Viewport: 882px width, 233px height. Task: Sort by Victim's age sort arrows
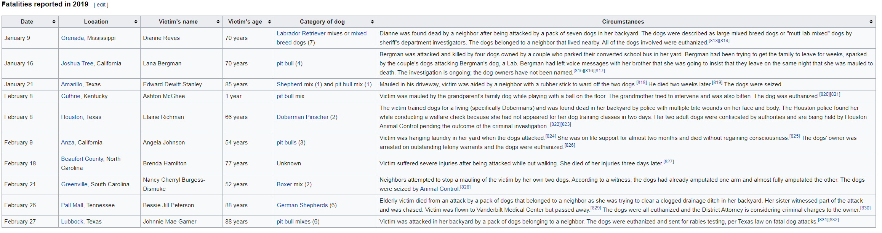(269, 22)
